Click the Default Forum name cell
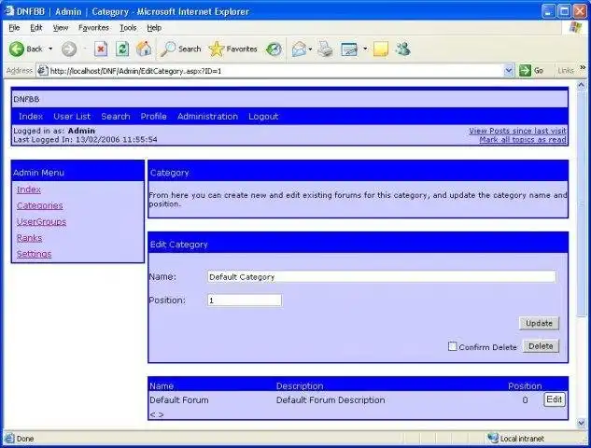The image size is (591, 448). [179, 400]
